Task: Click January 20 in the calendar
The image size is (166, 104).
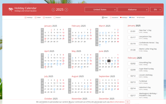Action: 45,39
